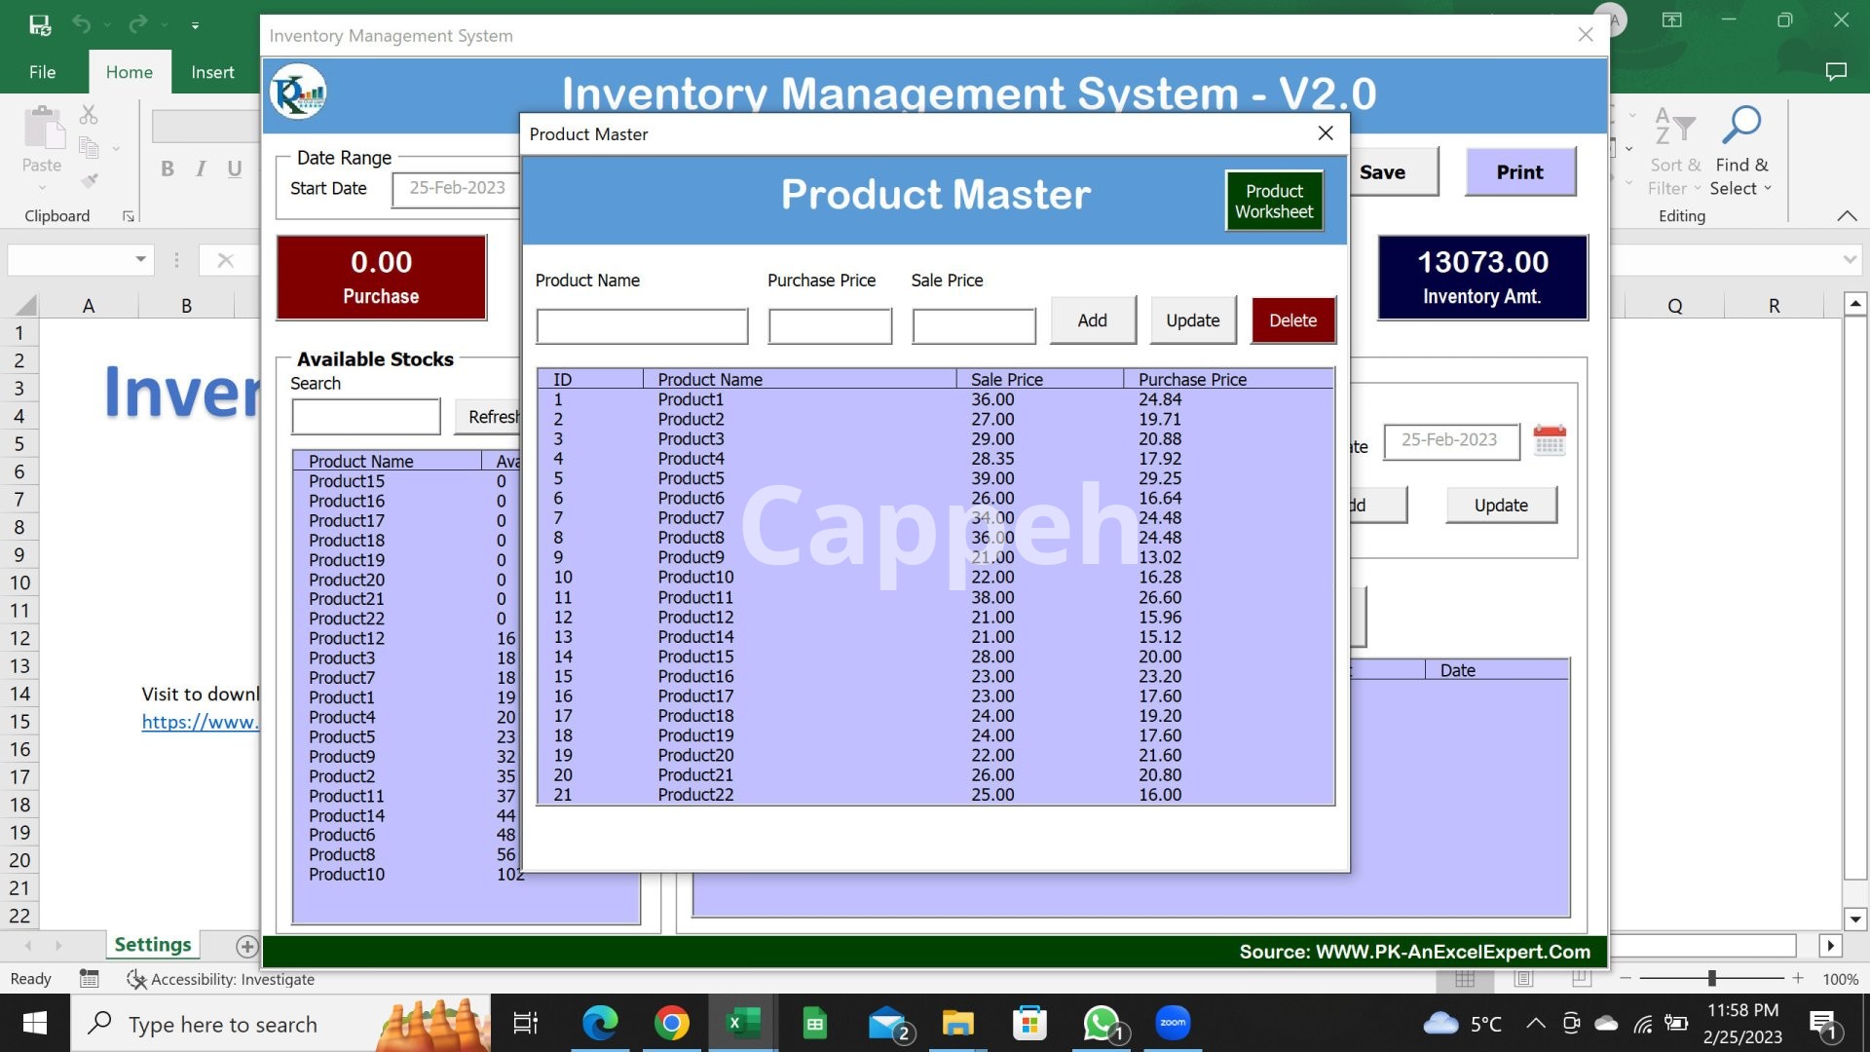Viewport: 1870px width, 1052px height.
Task: Click the Sort & Filter icon
Action: click(x=1674, y=127)
